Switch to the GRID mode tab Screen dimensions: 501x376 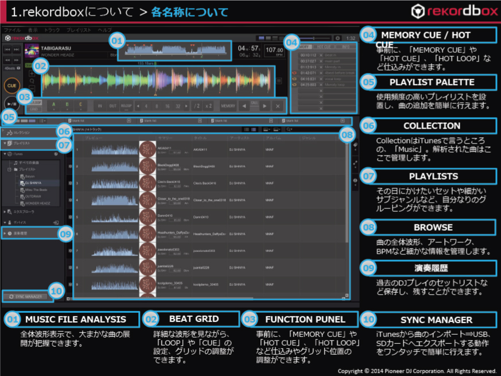(34, 109)
